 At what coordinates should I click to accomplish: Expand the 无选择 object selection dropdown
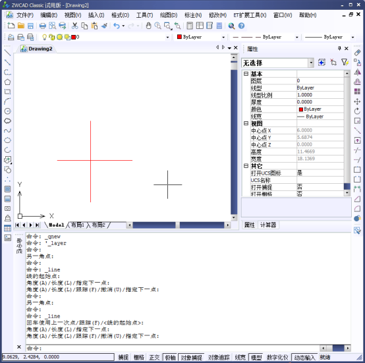tap(311, 63)
